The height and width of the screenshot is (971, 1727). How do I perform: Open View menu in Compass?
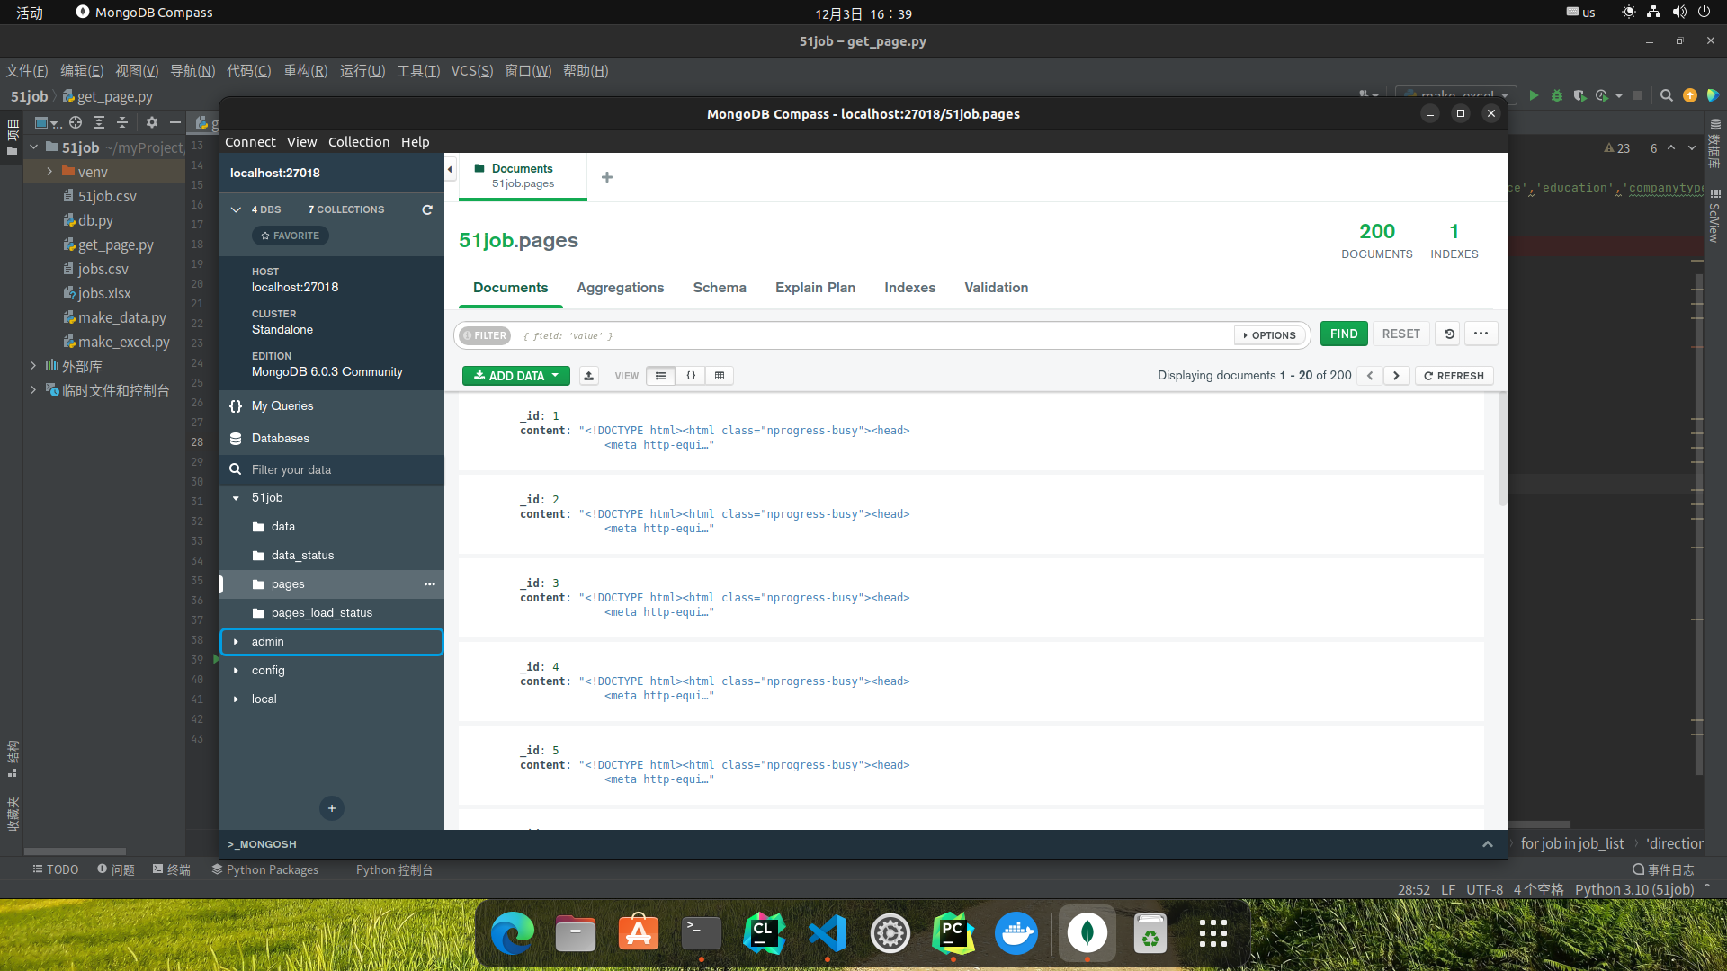302,142
